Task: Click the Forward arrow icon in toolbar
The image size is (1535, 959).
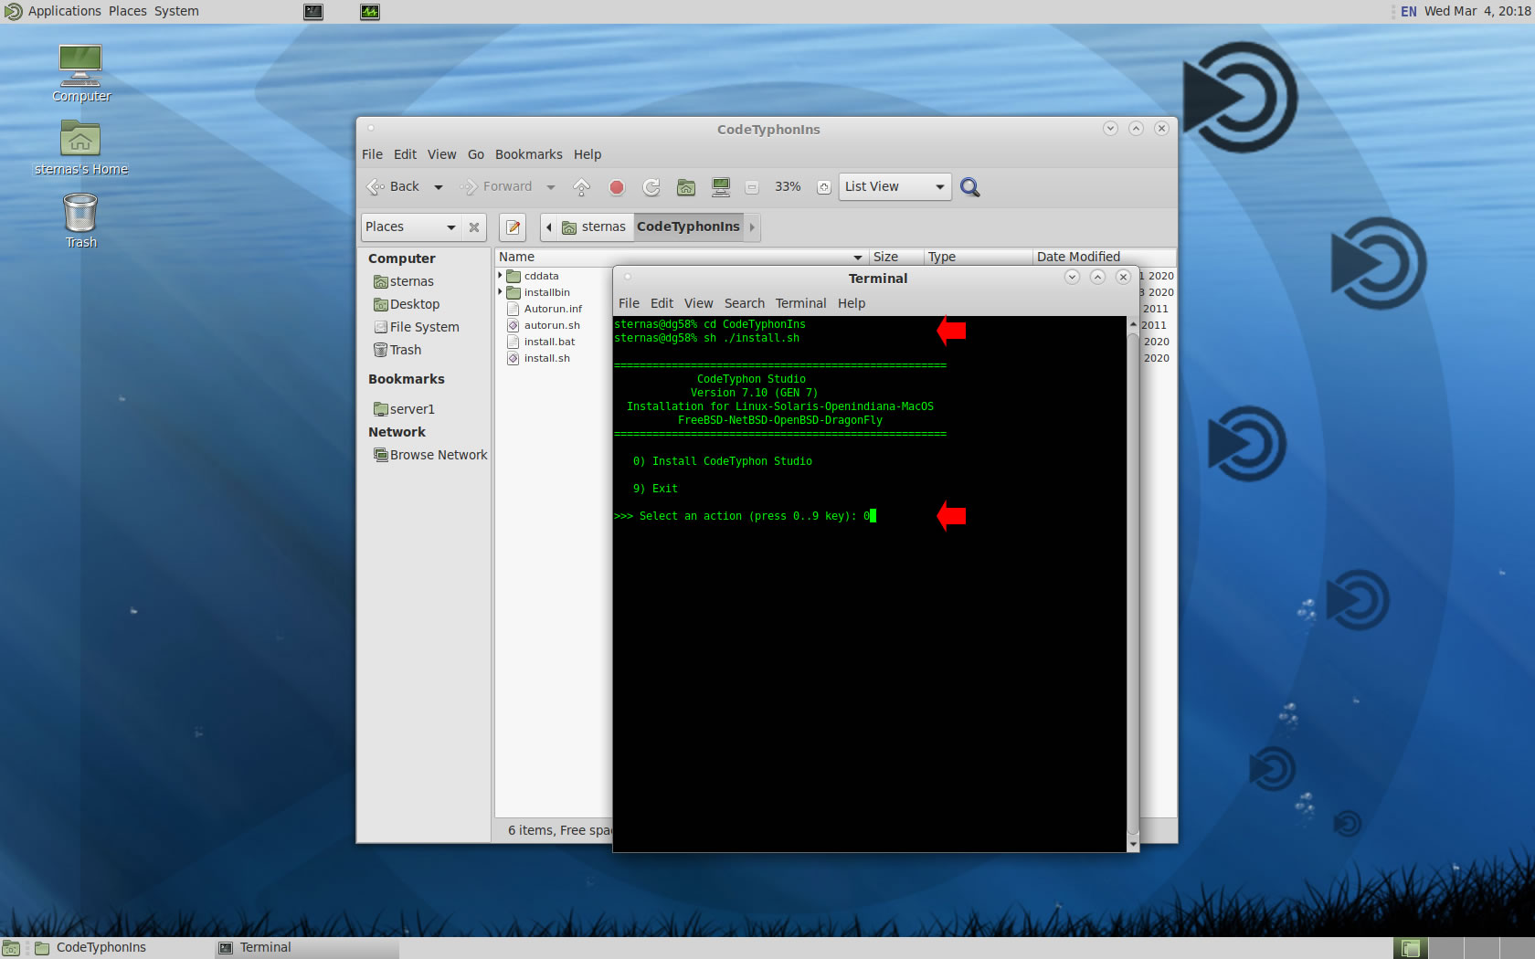Action: tap(469, 187)
